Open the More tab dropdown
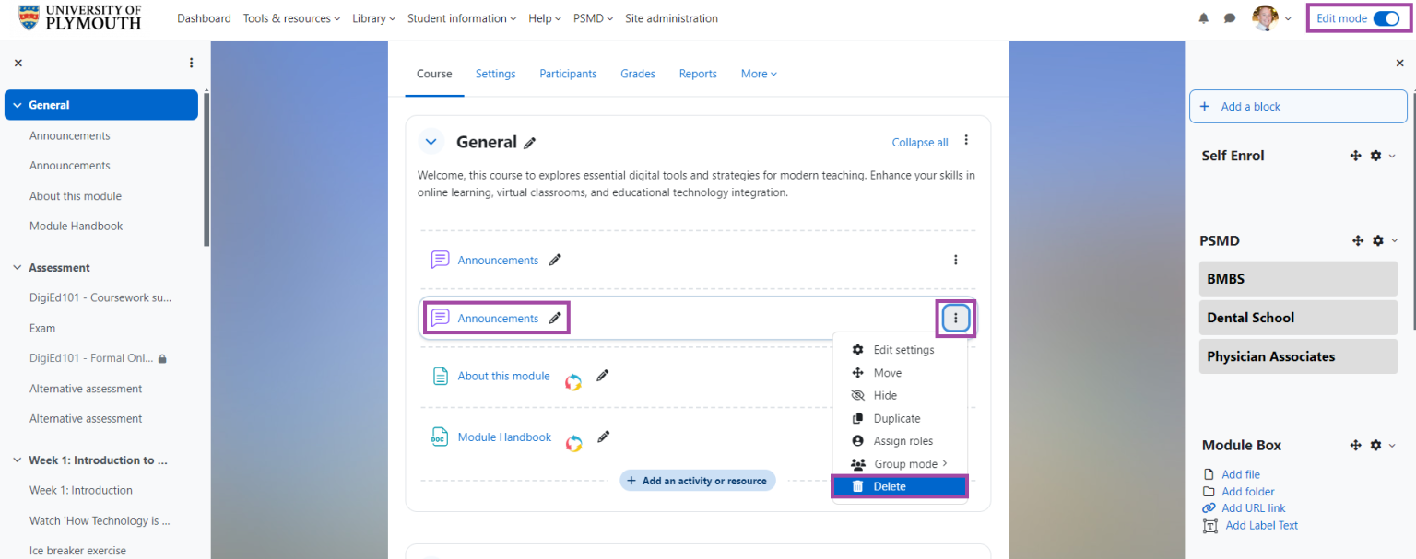The width and height of the screenshot is (1416, 559). click(x=759, y=74)
